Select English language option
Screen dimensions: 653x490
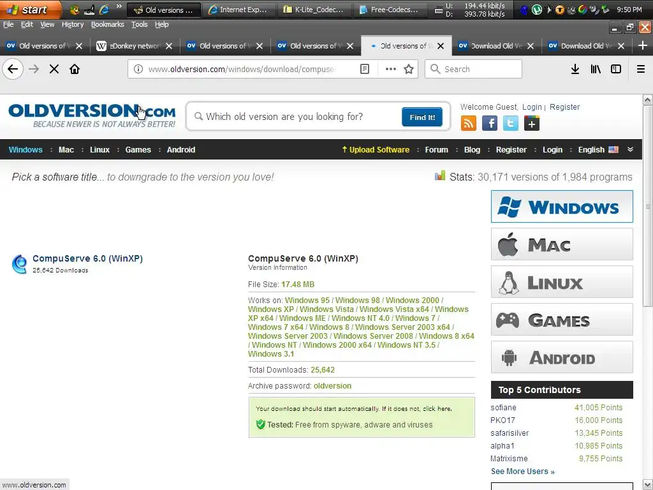point(598,149)
